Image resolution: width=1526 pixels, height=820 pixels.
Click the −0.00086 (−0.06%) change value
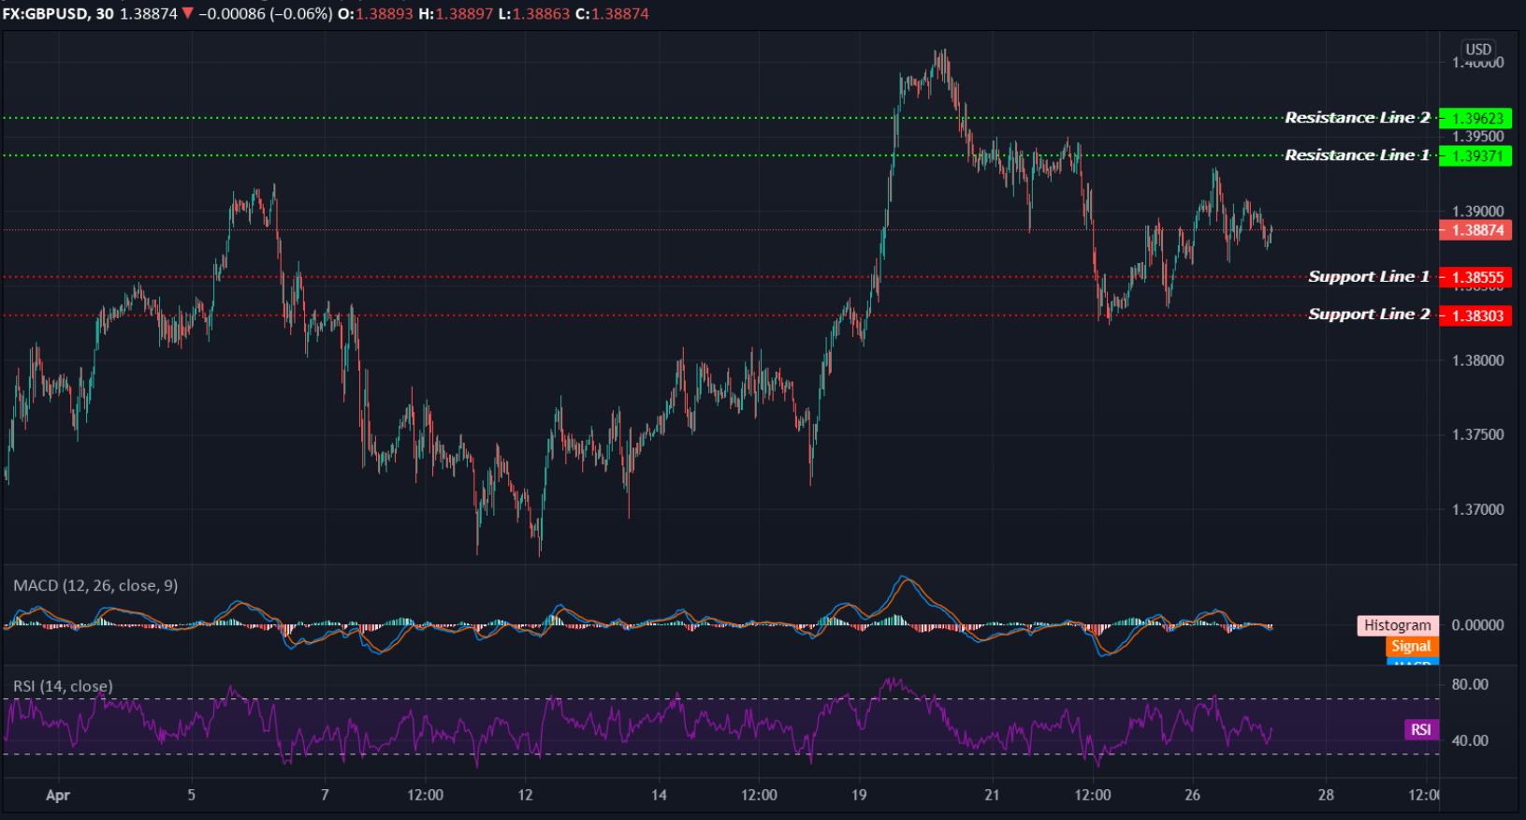(265, 14)
